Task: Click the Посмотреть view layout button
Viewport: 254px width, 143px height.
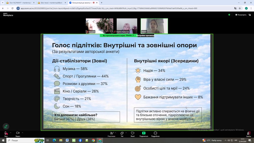Action: point(241,15)
